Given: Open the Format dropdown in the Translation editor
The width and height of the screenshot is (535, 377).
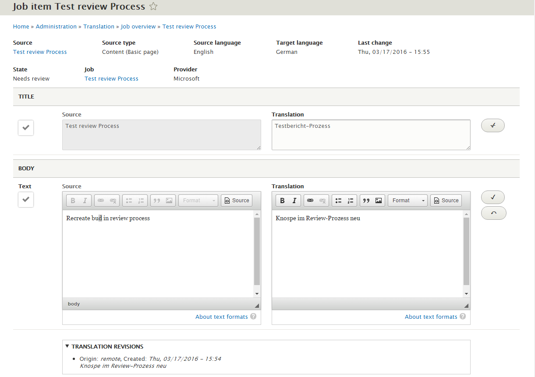Looking at the screenshot, I should point(407,200).
